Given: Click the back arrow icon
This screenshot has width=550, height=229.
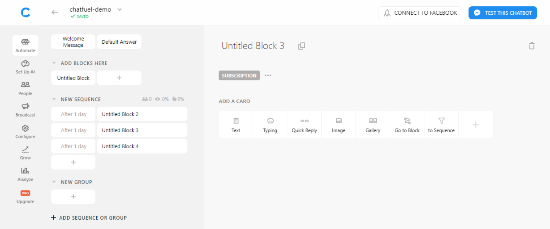Looking at the screenshot, I should click(55, 12).
